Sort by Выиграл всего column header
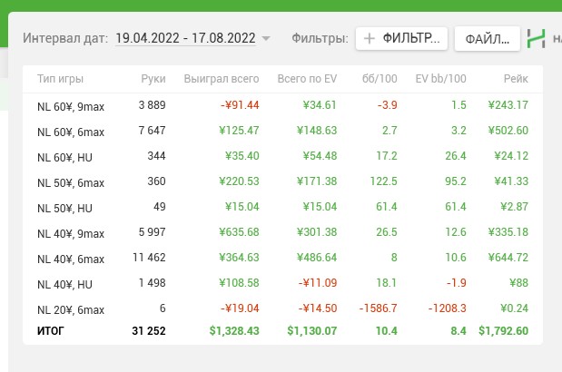Screen dimensions: 562x372 click(x=222, y=79)
